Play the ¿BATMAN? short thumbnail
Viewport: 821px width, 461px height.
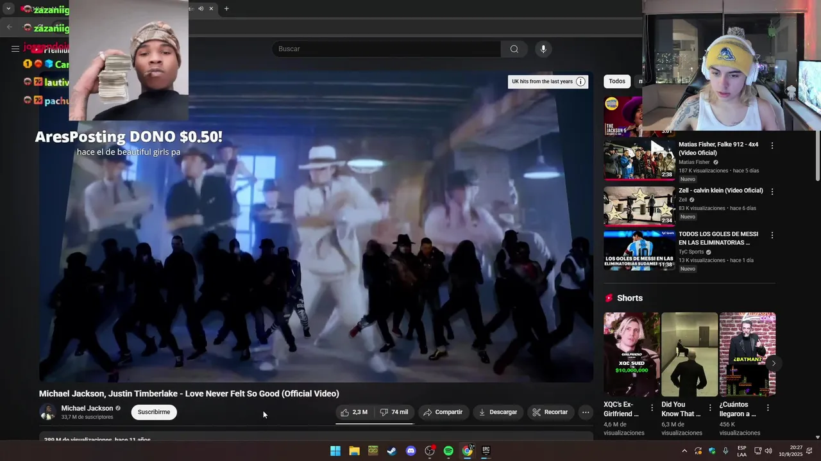click(x=747, y=355)
